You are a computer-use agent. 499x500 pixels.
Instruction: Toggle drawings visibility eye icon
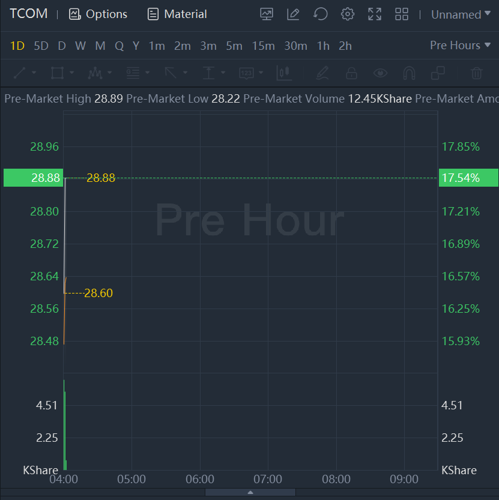point(380,73)
